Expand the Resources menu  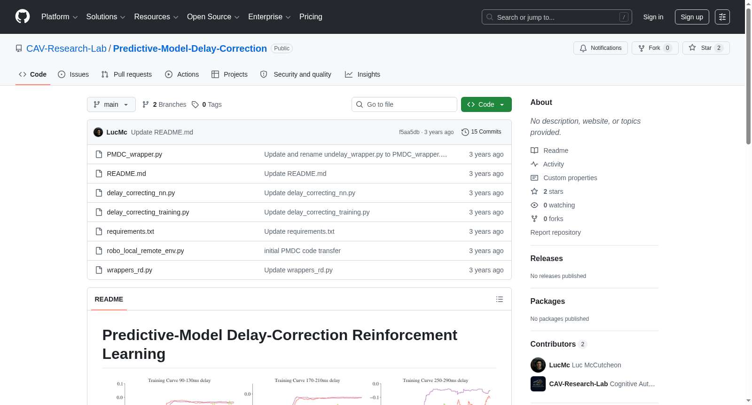(156, 17)
